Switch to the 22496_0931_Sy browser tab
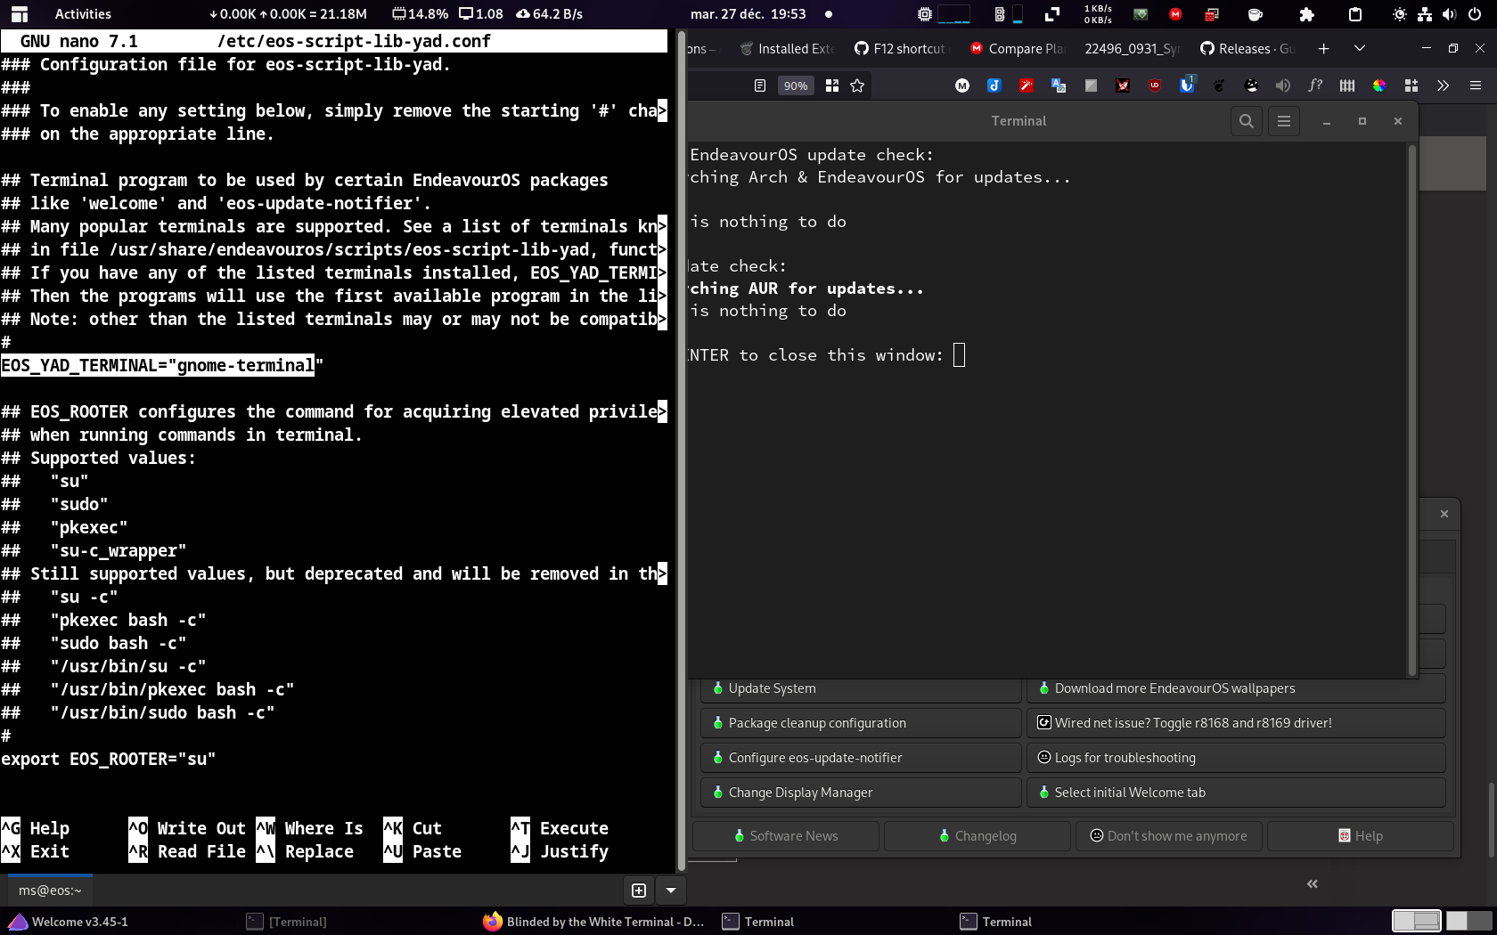1497x935 pixels. pos(1132,49)
